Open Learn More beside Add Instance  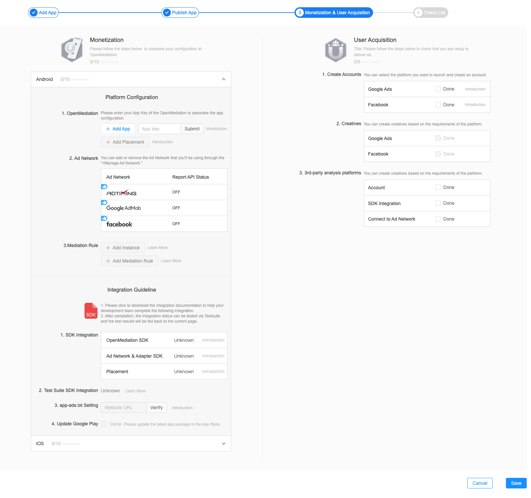(x=158, y=248)
